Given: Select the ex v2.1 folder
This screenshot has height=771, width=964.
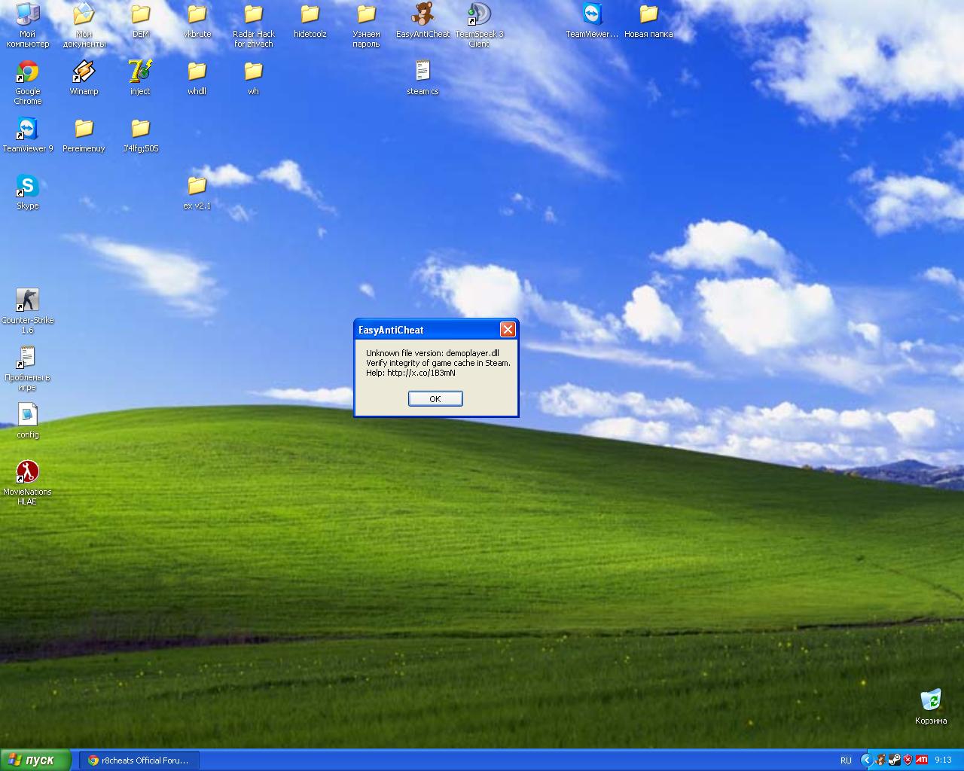Looking at the screenshot, I should (x=197, y=193).
